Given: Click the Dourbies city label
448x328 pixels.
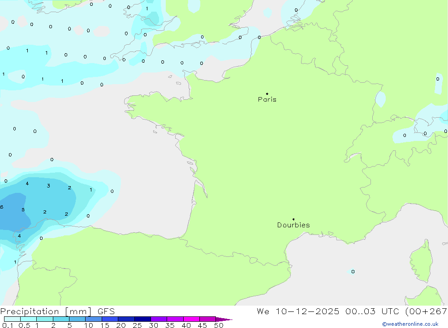Looking at the screenshot, I should [293, 225].
